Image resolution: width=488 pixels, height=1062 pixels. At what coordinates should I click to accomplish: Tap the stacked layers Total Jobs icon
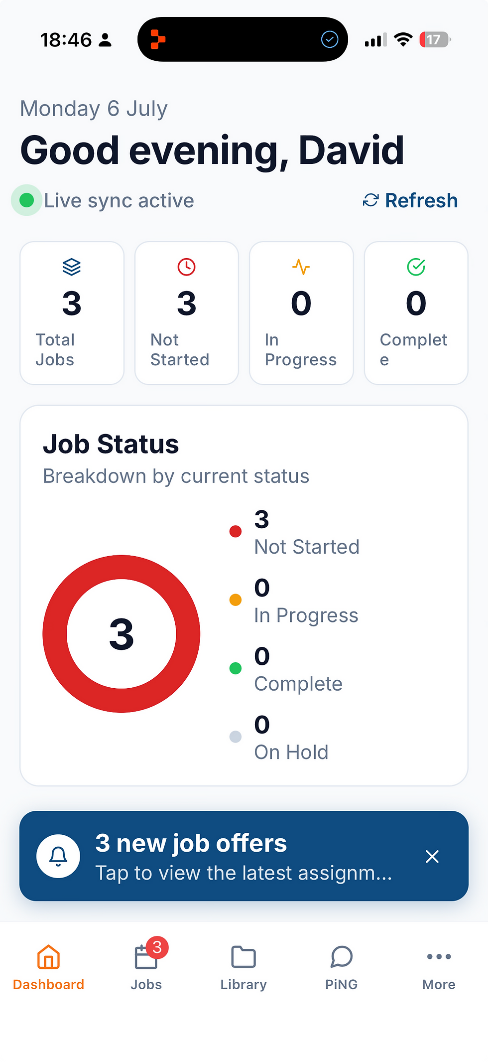[72, 267]
